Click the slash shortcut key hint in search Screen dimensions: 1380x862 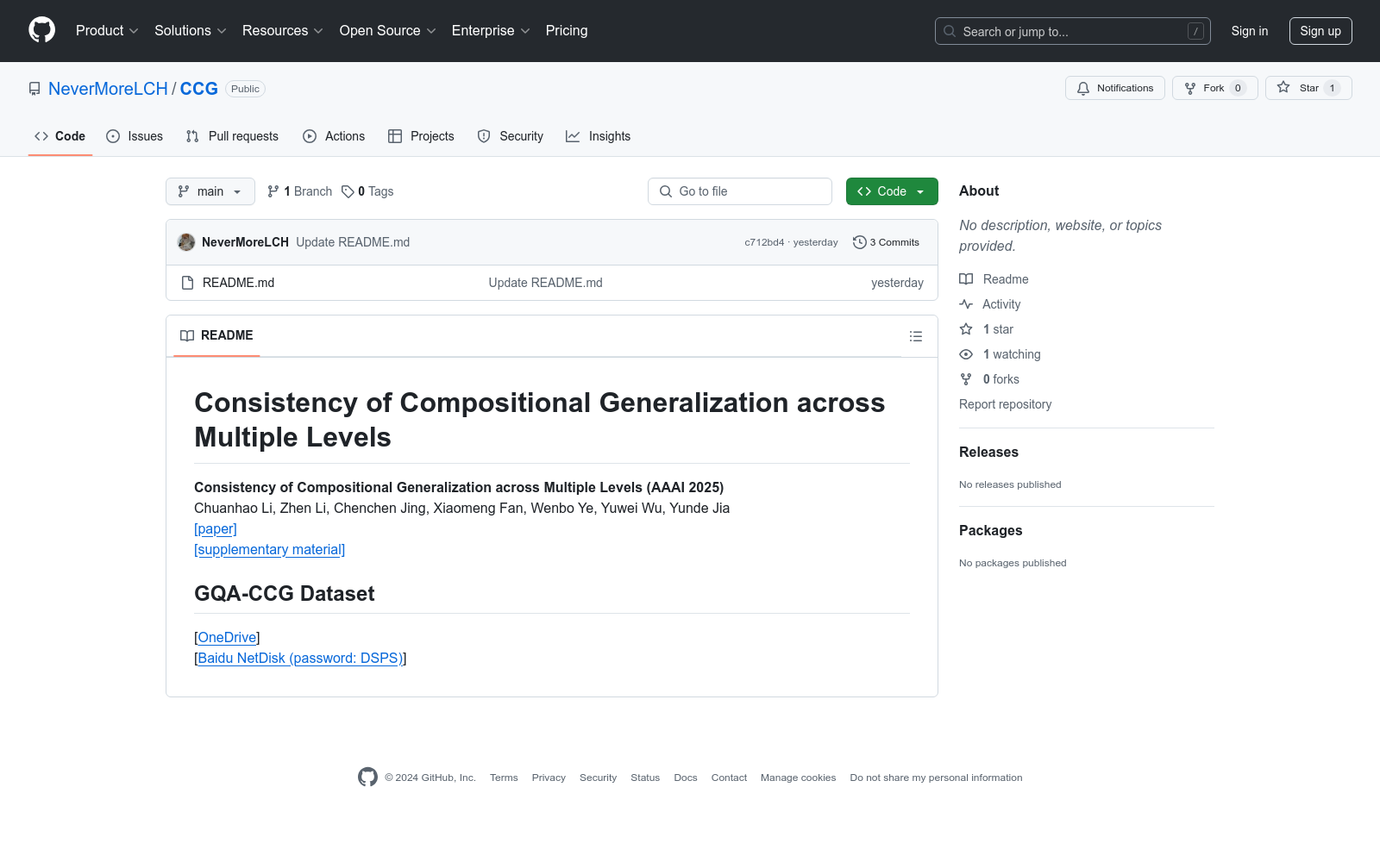(x=1195, y=31)
